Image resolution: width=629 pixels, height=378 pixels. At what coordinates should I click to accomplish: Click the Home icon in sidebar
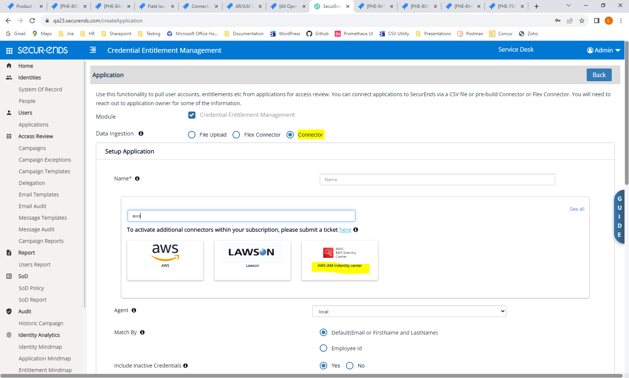click(9, 65)
